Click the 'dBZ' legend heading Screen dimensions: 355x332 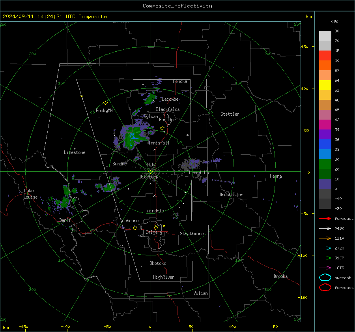tap(334, 21)
